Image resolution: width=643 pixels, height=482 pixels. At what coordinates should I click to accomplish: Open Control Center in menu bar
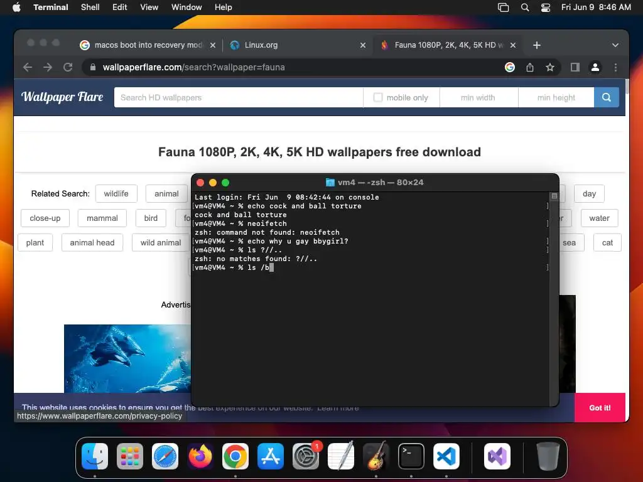pyautogui.click(x=546, y=7)
